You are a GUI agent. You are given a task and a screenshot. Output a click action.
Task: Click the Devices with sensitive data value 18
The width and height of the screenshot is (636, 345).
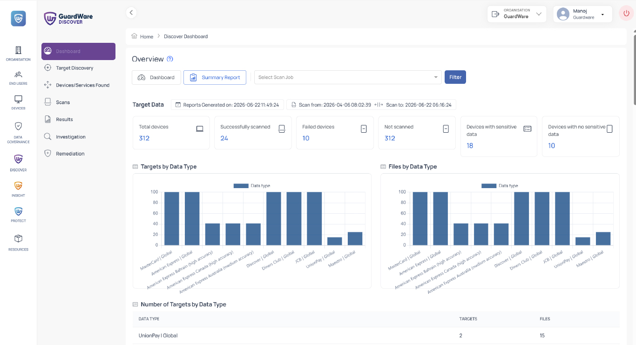point(470,146)
